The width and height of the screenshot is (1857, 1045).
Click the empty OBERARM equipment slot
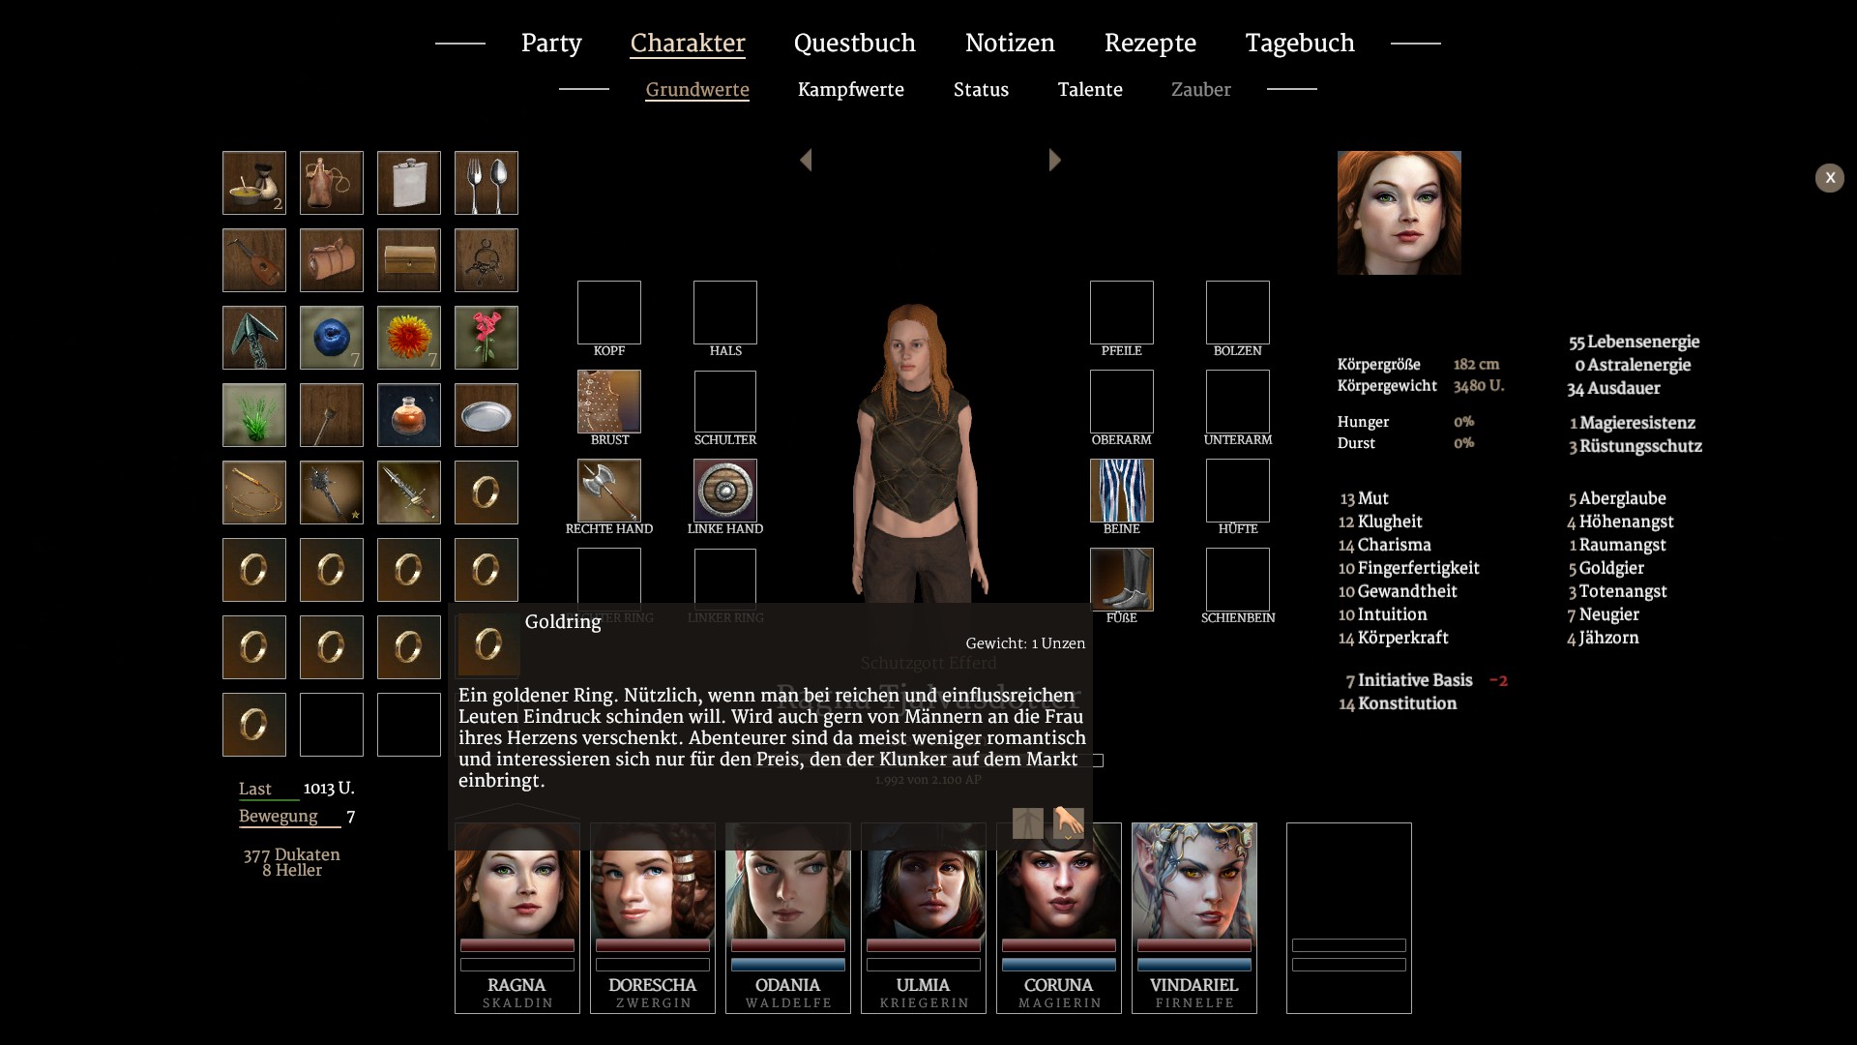pyautogui.click(x=1122, y=402)
